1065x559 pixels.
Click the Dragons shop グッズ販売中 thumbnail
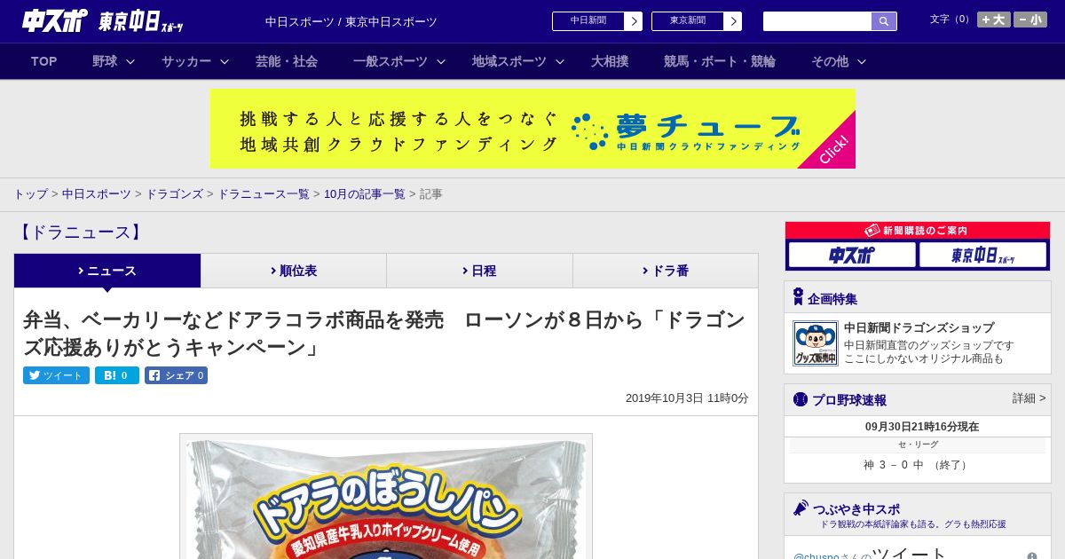click(x=816, y=343)
